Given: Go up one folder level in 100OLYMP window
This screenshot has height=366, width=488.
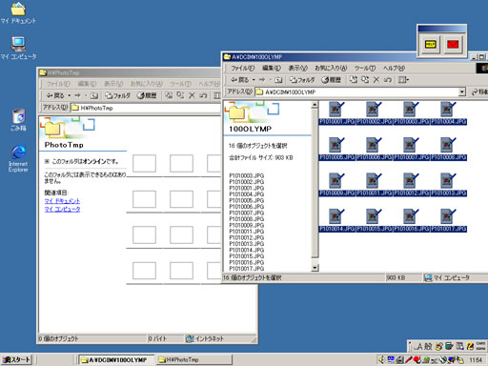Looking at the screenshot, I should click(278, 80).
